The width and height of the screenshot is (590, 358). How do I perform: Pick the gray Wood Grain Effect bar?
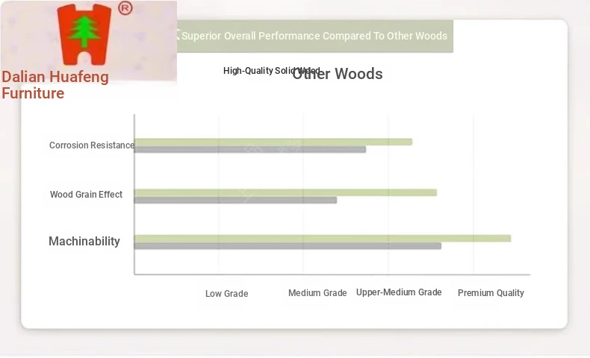pyautogui.click(x=235, y=200)
